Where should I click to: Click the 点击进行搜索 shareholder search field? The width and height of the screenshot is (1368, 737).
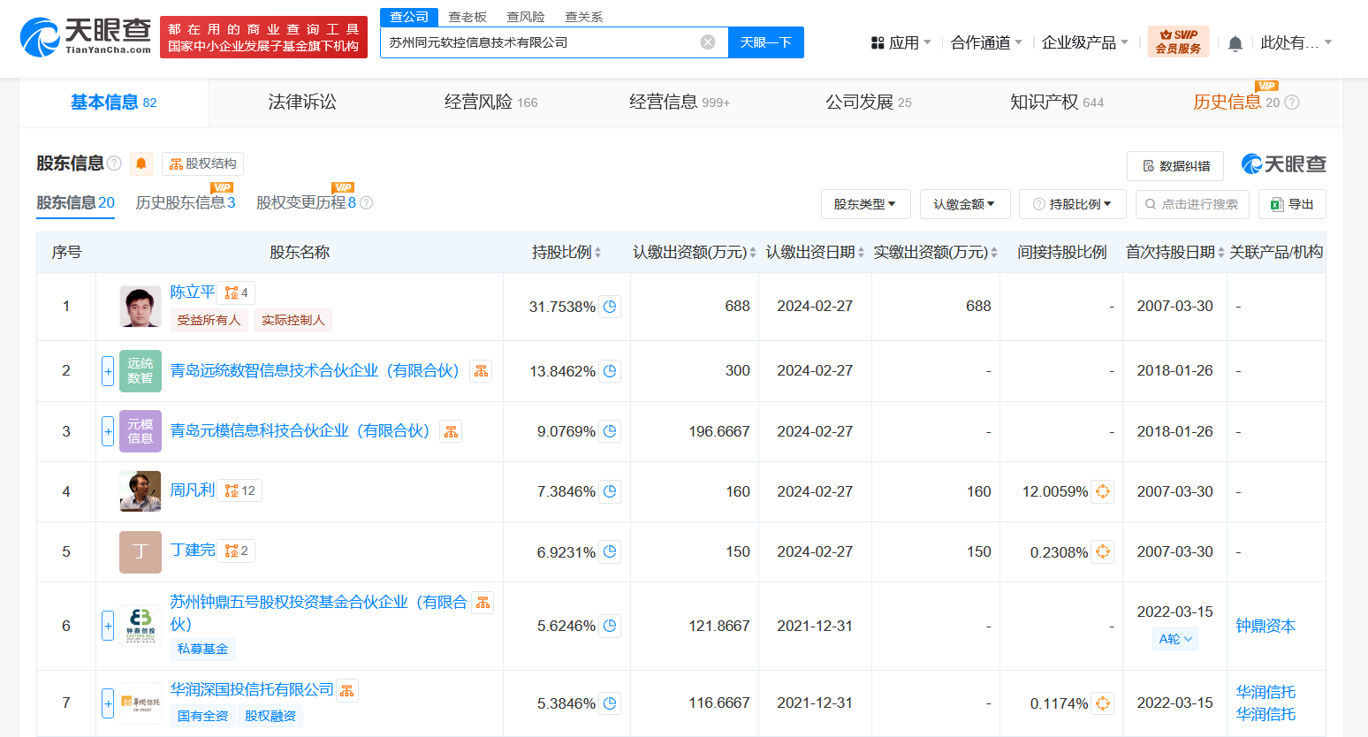click(1192, 204)
